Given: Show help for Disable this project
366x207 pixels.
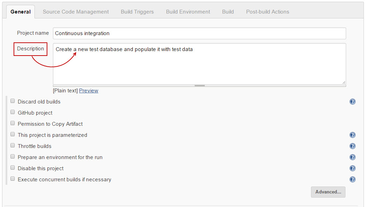Looking at the screenshot, I should pyautogui.click(x=352, y=168).
